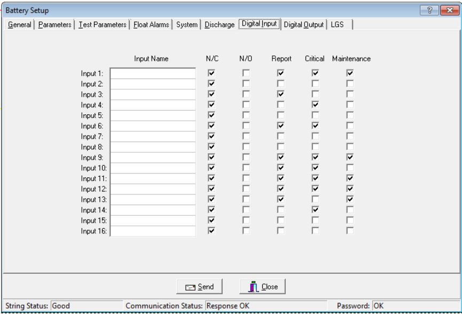Uncheck Critical for Input 14

tap(316, 210)
